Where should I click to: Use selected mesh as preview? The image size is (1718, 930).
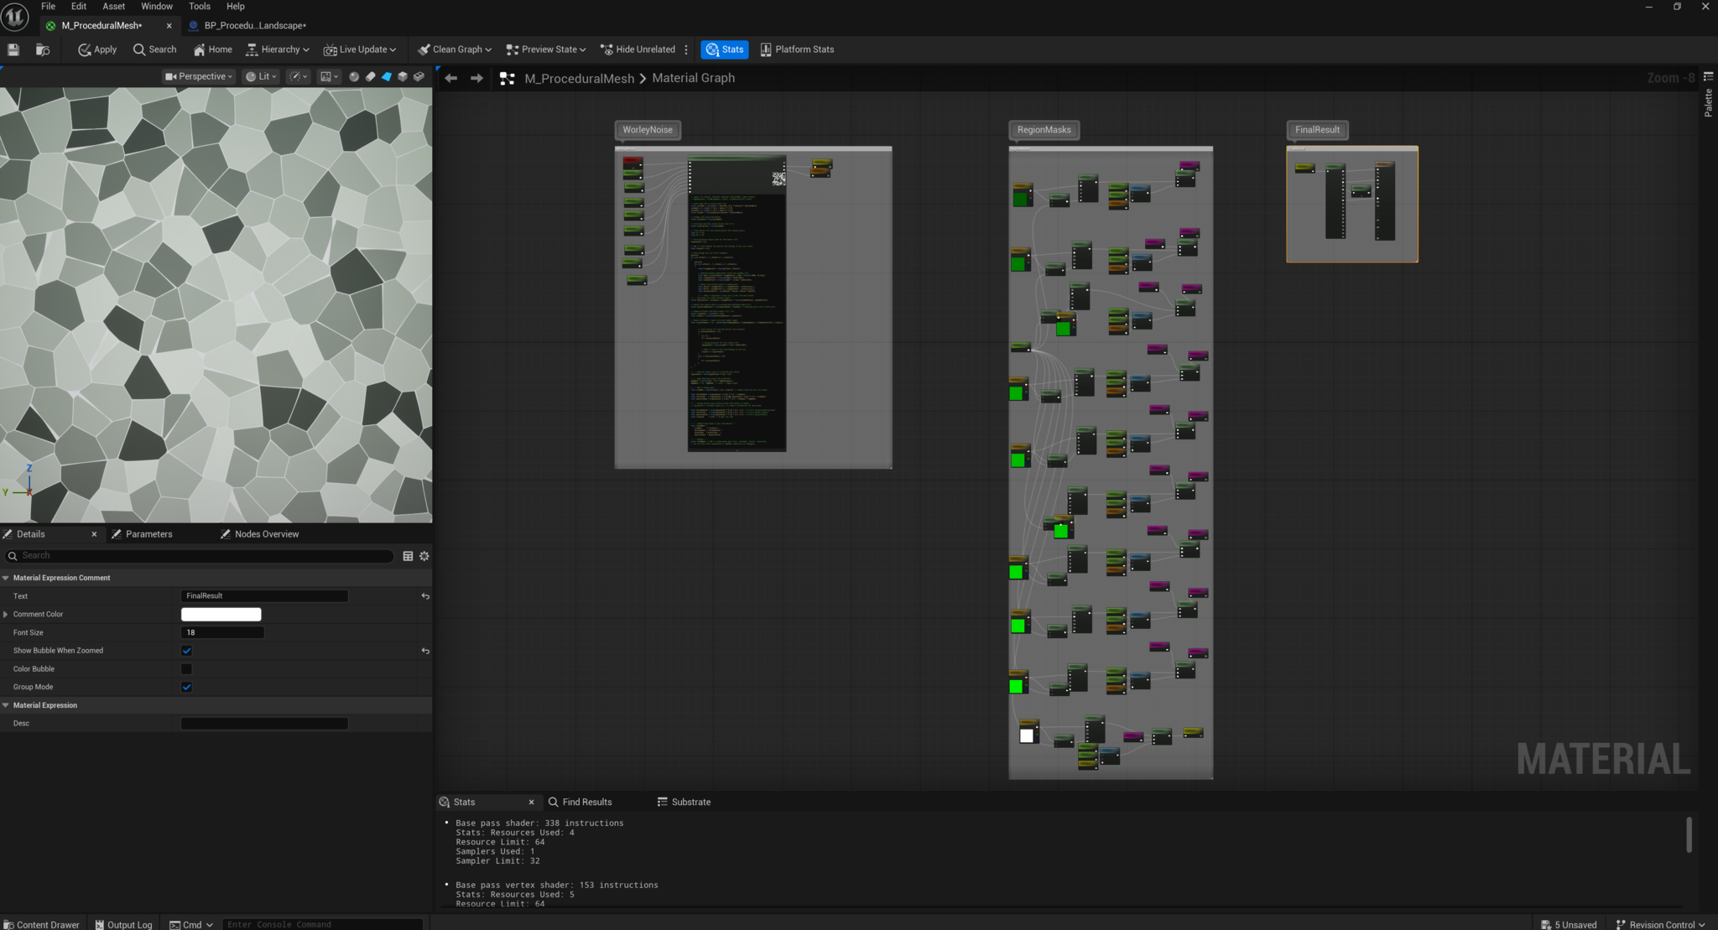pyautogui.click(x=419, y=76)
